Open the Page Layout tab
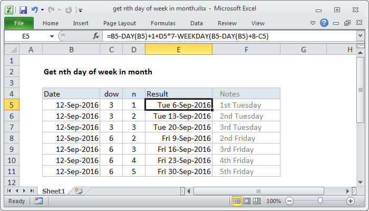The width and height of the screenshot is (369, 211). [120, 23]
